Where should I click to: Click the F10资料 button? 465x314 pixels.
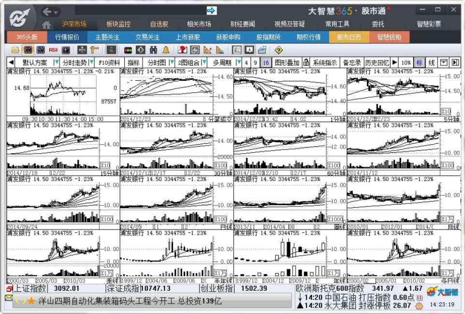point(109,62)
